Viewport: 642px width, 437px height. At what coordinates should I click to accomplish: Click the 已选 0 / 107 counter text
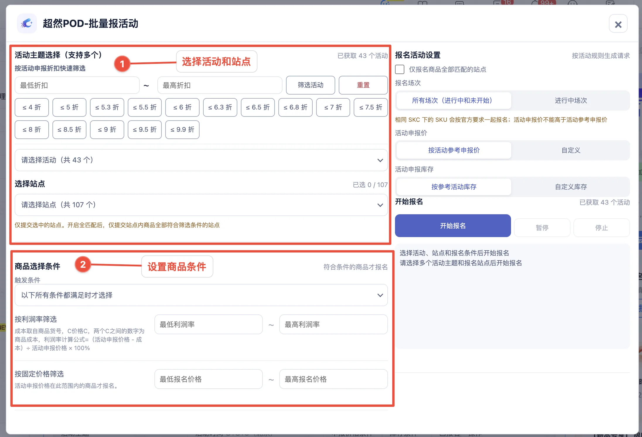pos(370,185)
